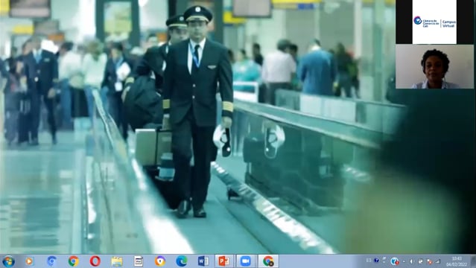Switch to the PowerPoint window

click(x=224, y=261)
